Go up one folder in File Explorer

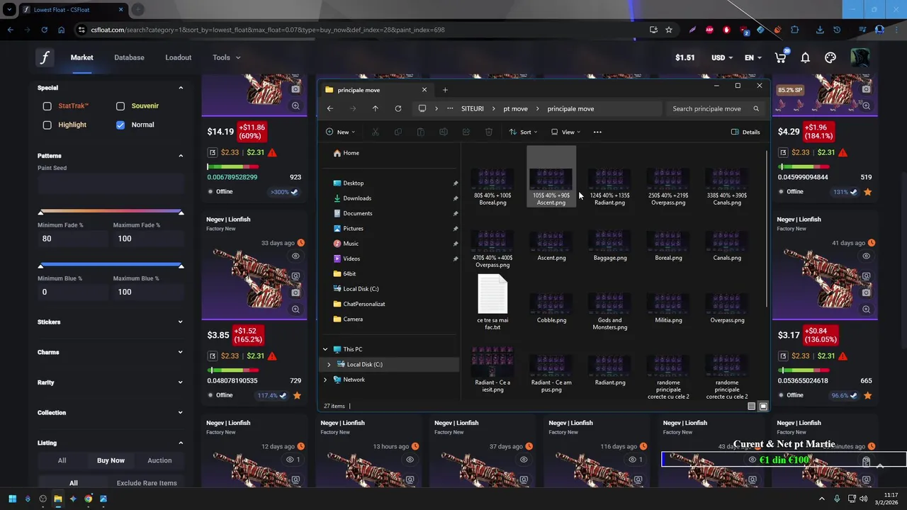[376, 108]
